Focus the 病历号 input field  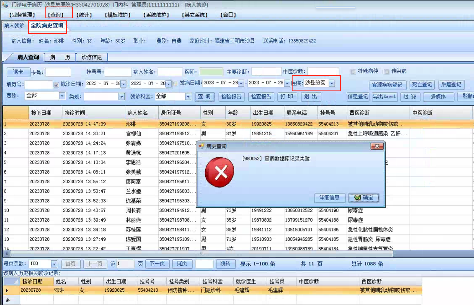39,84
